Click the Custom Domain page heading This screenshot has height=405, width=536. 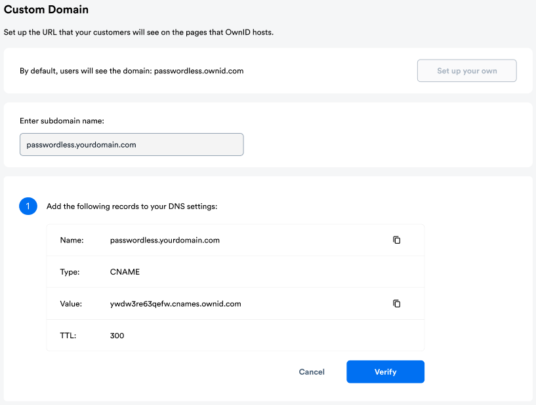click(x=46, y=10)
